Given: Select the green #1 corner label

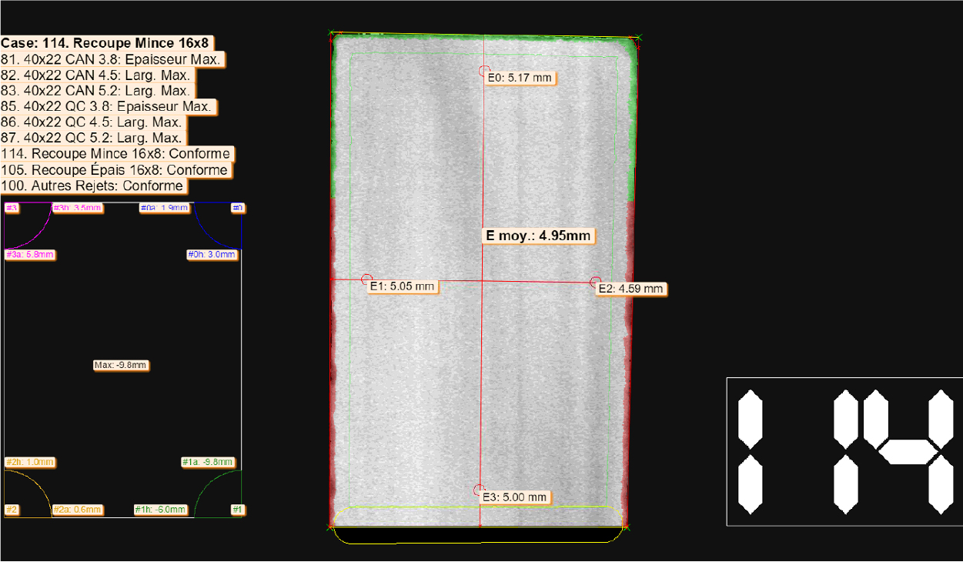Looking at the screenshot, I should (x=238, y=510).
